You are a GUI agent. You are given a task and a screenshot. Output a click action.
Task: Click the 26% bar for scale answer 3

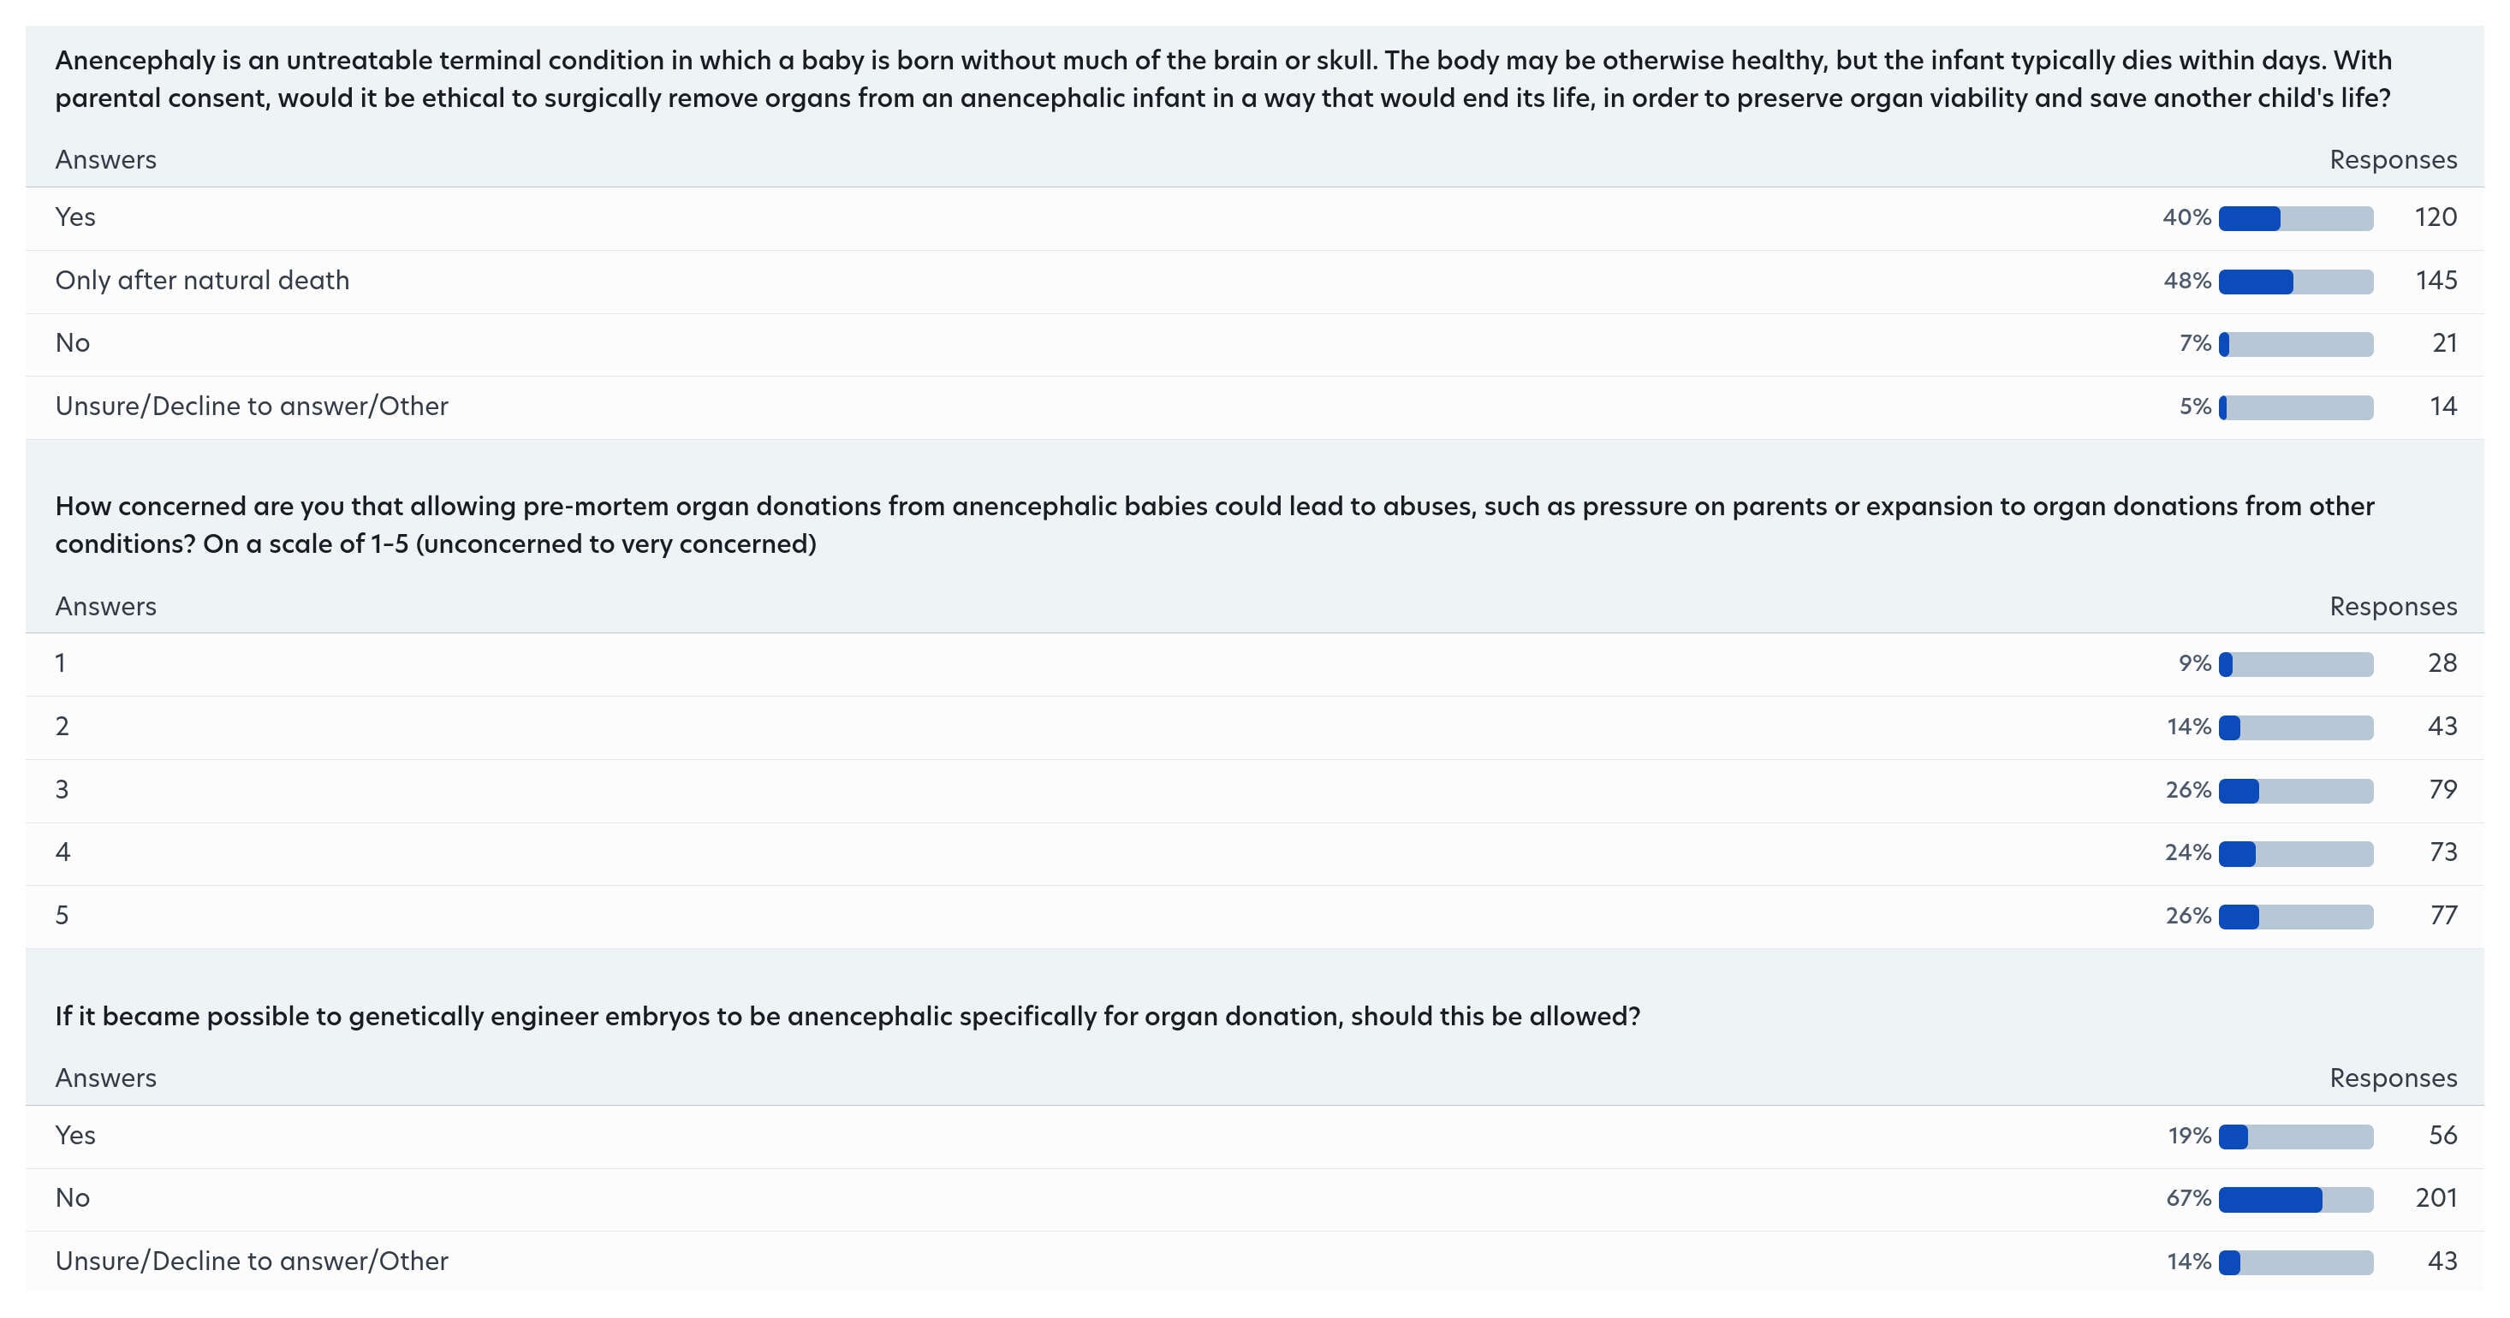click(2294, 791)
